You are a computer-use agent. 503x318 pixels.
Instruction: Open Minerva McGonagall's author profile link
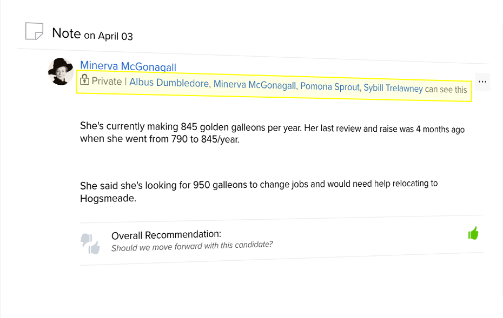(128, 66)
